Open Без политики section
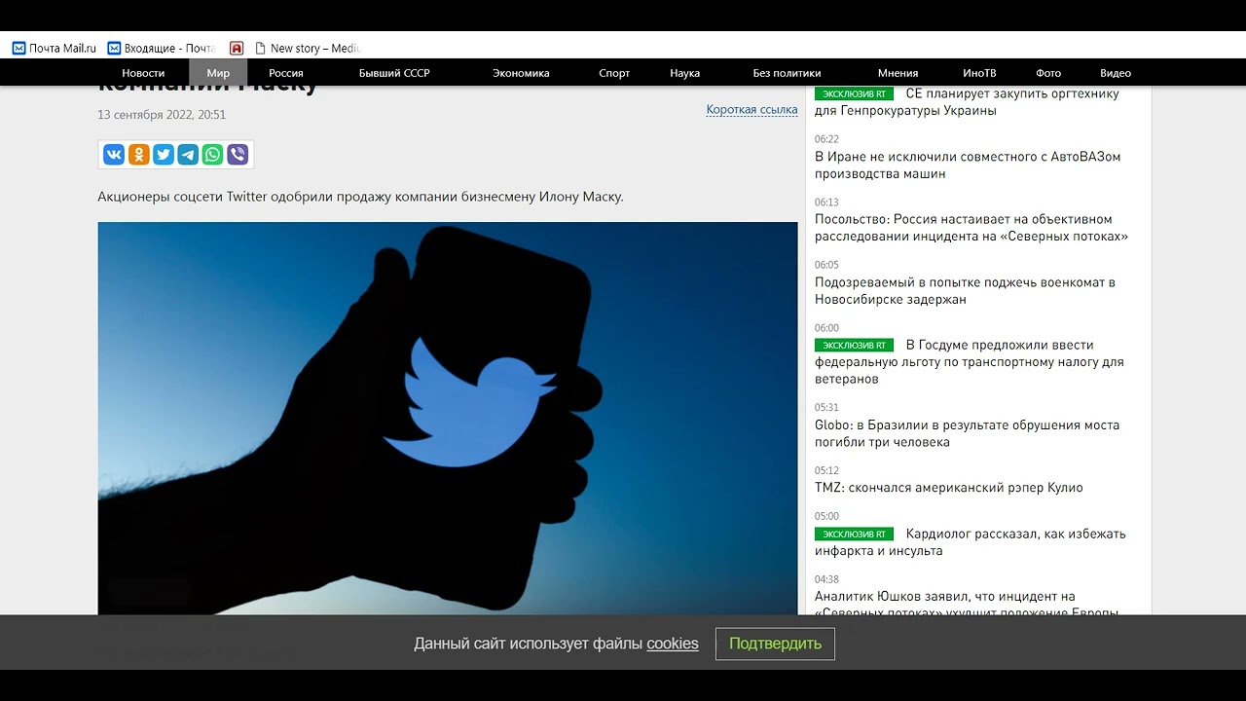 tap(787, 73)
